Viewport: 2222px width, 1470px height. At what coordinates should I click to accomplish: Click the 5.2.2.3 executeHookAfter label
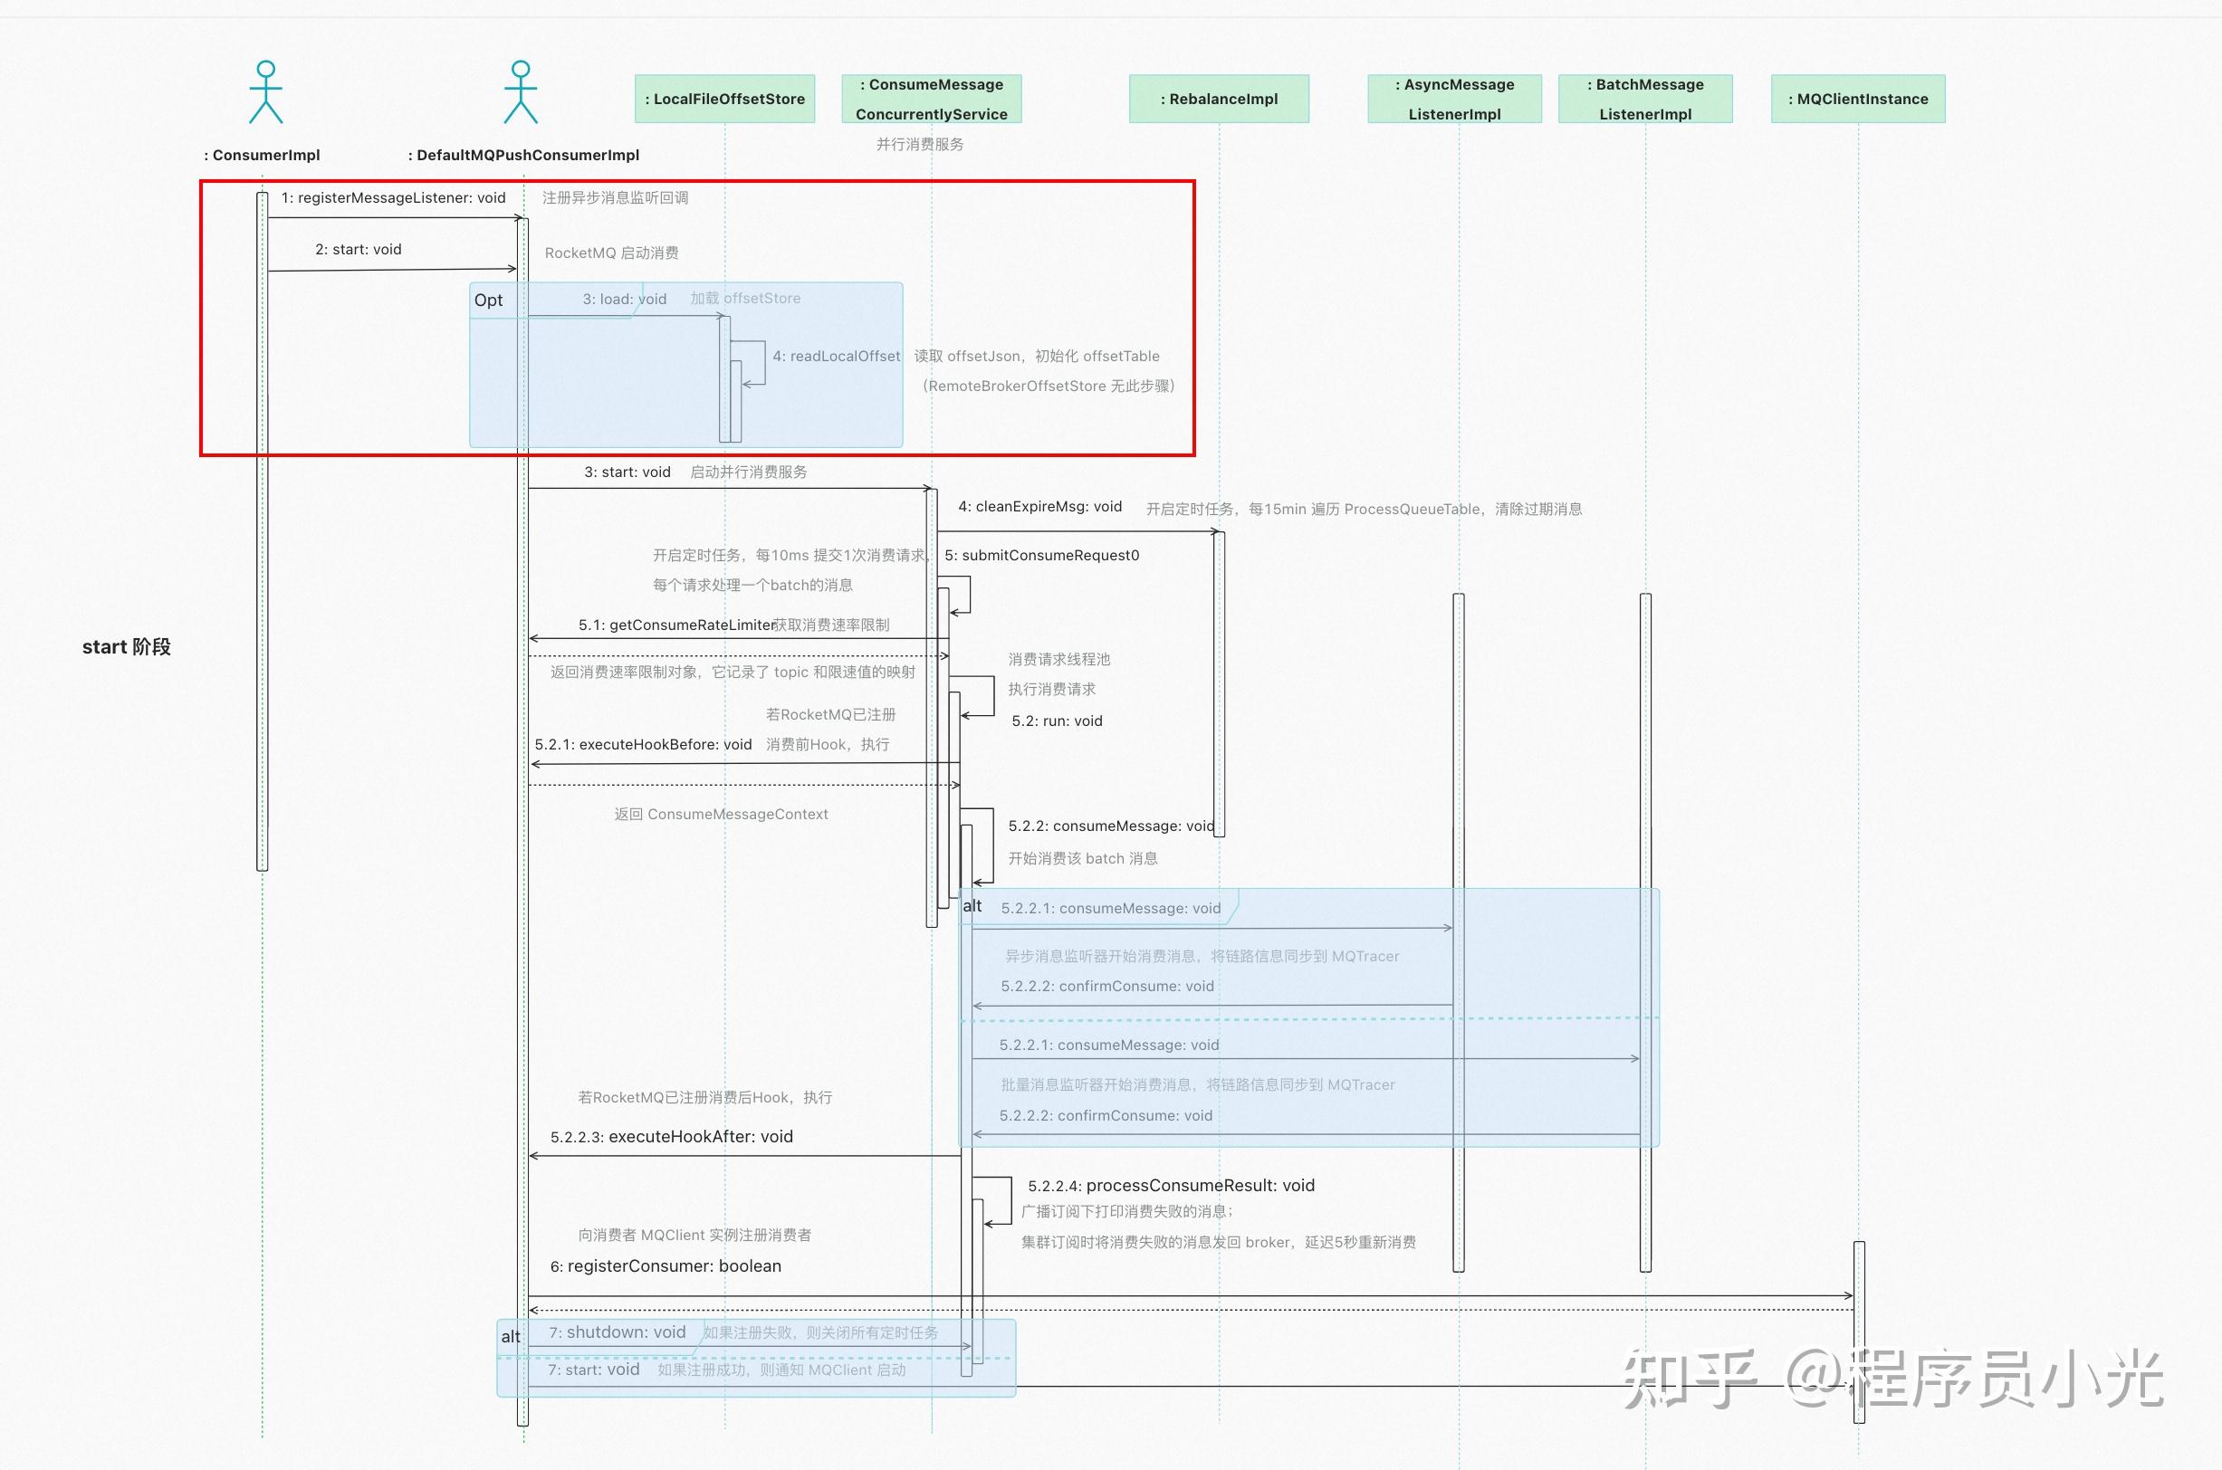(x=671, y=1136)
